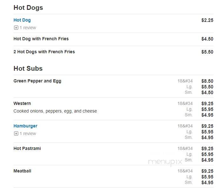Click the Western sub item name
The image size is (222, 188).
22,103
